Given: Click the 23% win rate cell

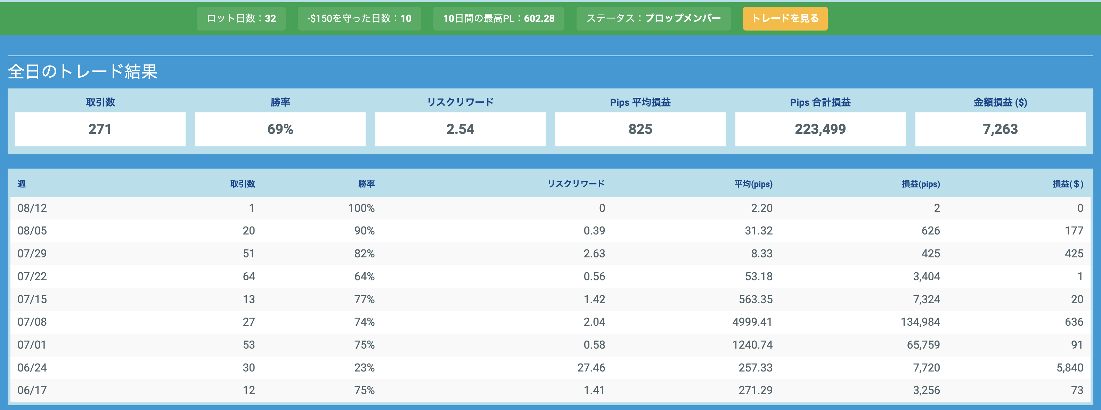Looking at the screenshot, I should (x=364, y=368).
